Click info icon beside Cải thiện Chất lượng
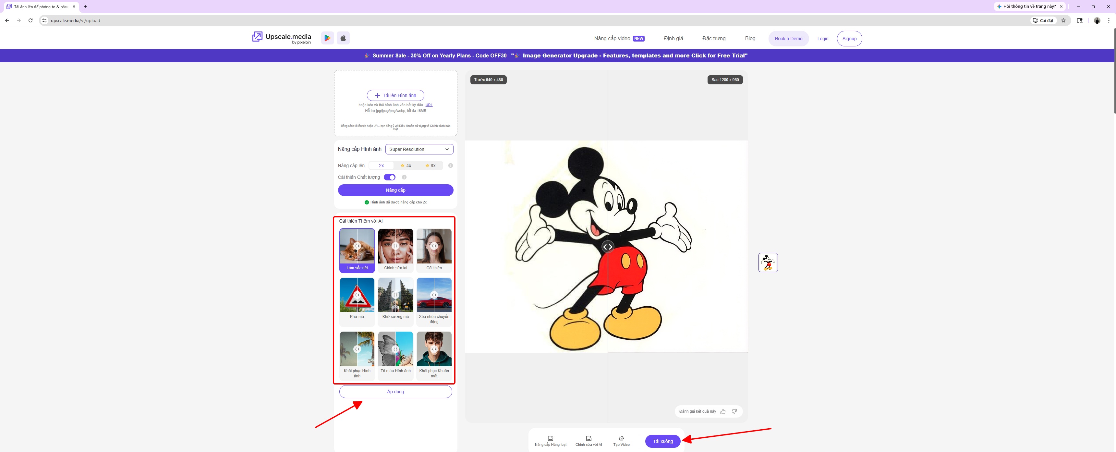The height and width of the screenshot is (452, 1116). pyautogui.click(x=404, y=177)
